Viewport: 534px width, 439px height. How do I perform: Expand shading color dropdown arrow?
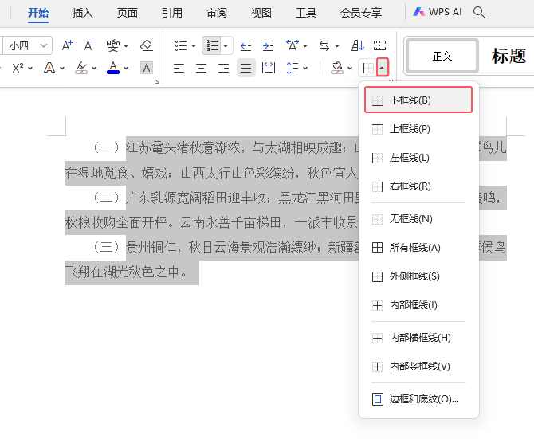350,68
